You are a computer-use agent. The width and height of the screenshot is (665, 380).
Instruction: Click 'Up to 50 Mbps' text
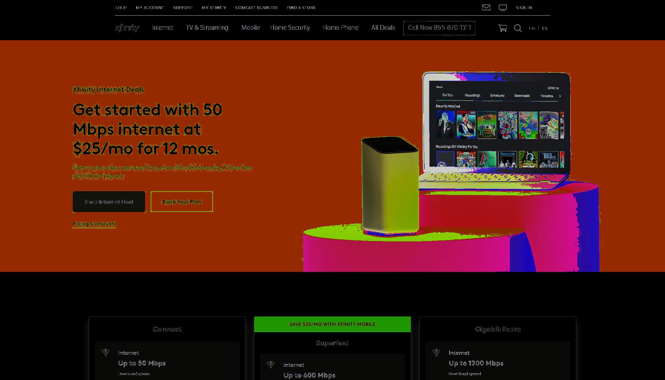point(142,363)
